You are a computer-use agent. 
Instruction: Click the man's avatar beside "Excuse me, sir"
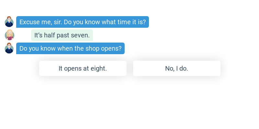(9, 22)
